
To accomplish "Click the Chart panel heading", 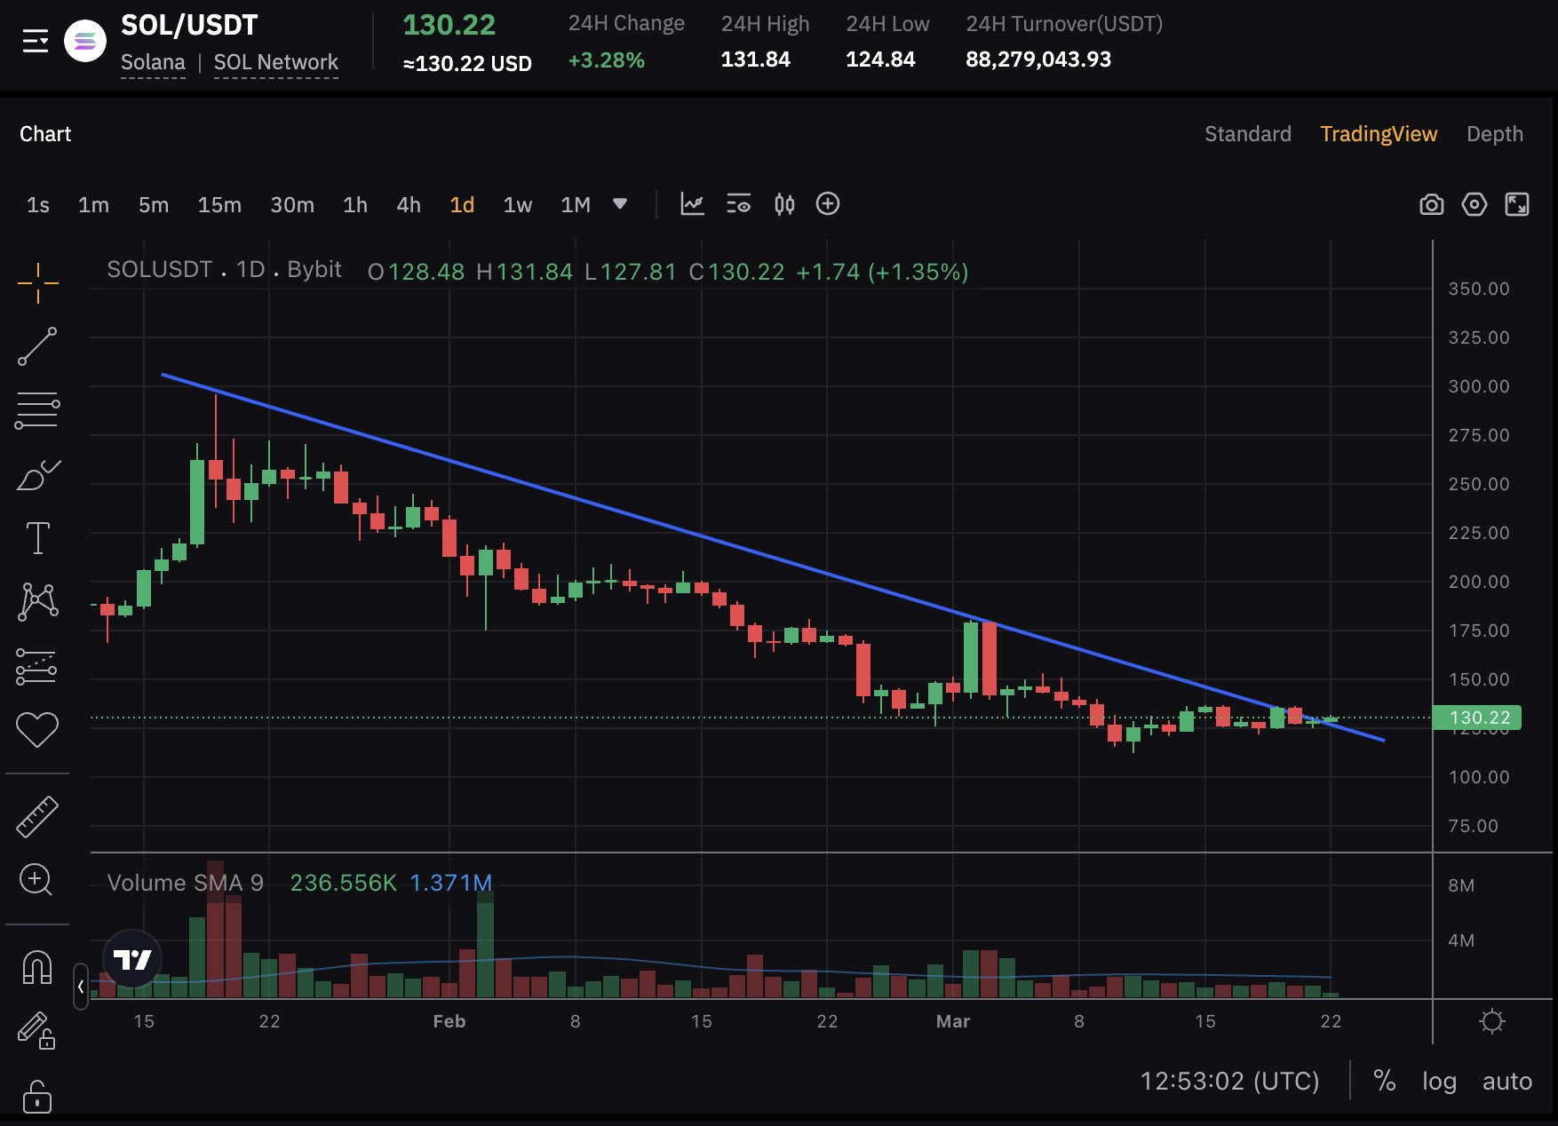I will tap(45, 134).
